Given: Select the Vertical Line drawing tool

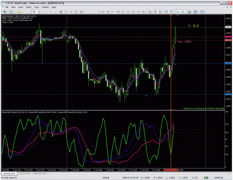Looking at the screenshot, I should pos(45,12).
